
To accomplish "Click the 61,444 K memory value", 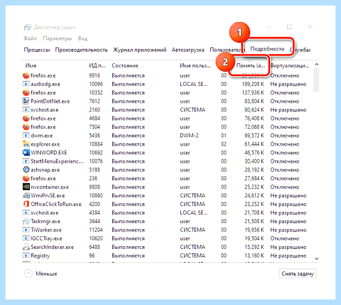I will (254, 144).
